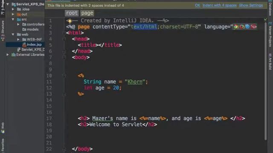Open Opera browser preview icon

coord(253,26)
